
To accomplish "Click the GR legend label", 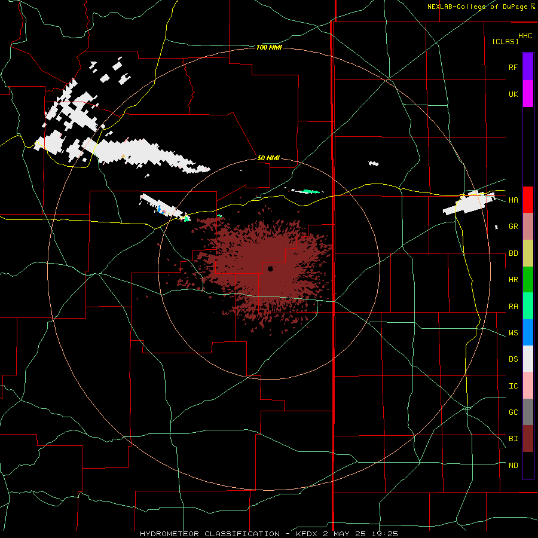I will (x=513, y=227).
